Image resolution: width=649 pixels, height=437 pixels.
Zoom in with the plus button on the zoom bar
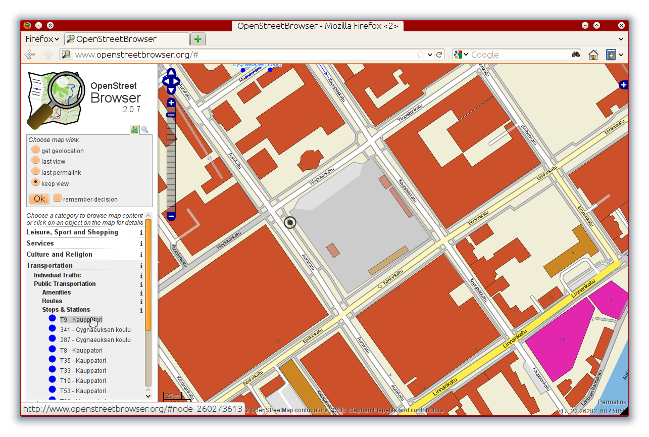pyautogui.click(x=171, y=103)
